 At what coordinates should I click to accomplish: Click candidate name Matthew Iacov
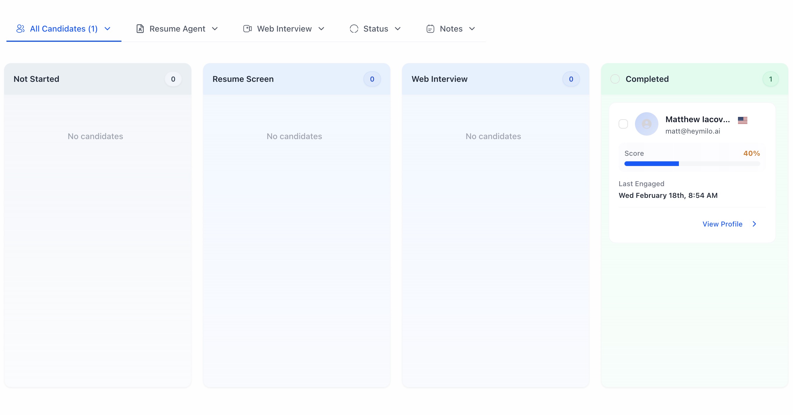click(x=698, y=119)
